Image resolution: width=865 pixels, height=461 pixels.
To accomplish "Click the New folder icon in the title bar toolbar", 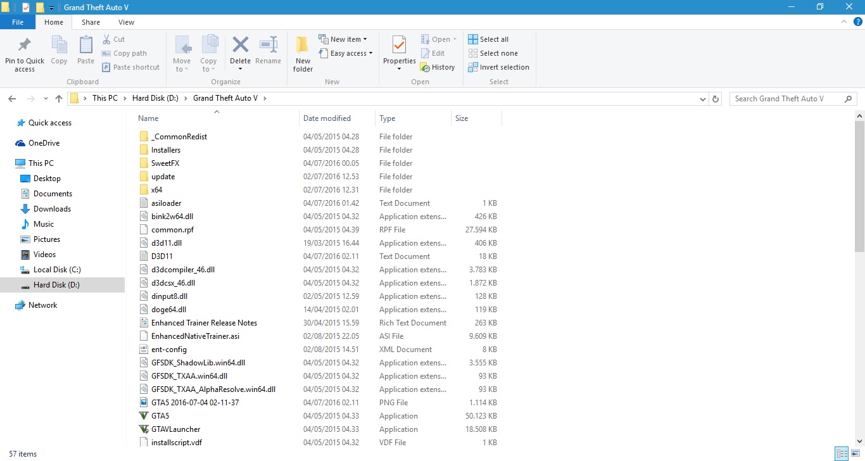I will pos(40,8).
